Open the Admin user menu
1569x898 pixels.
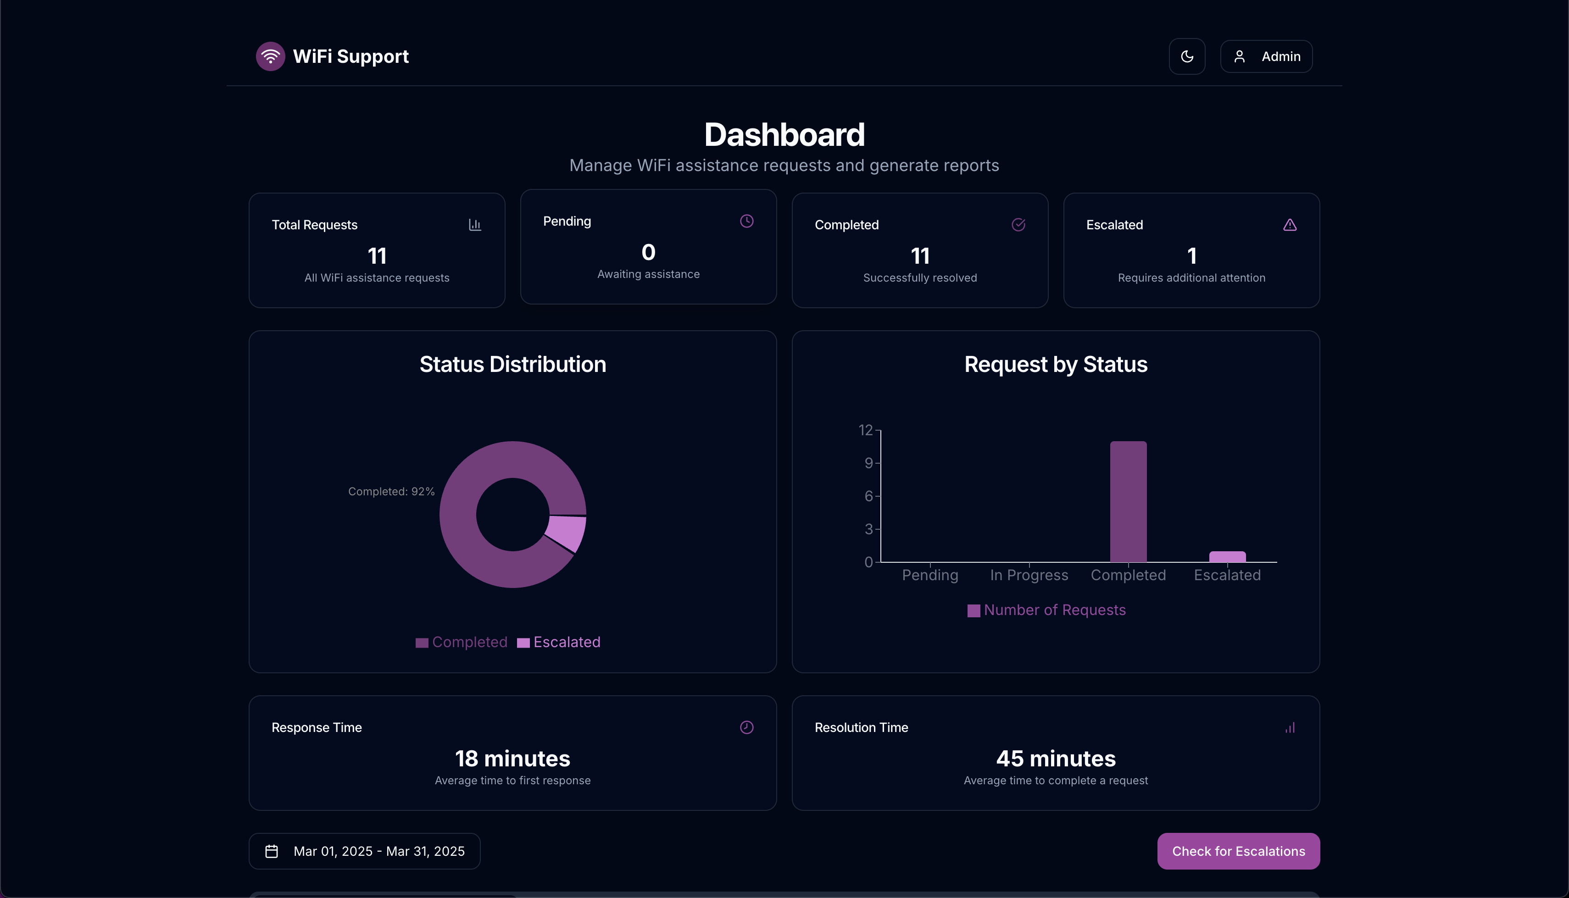pyautogui.click(x=1266, y=57)
